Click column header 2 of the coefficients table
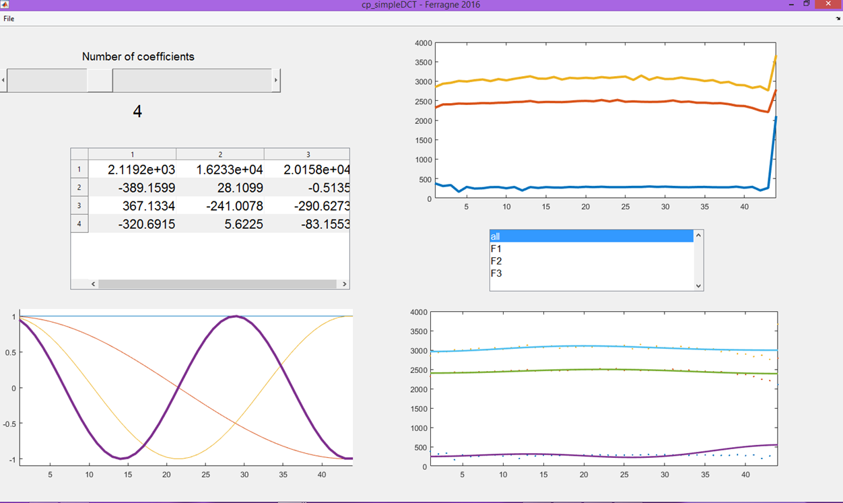Image resolution: width=843 pixels, height=503 pixels. tap(220, 154)
